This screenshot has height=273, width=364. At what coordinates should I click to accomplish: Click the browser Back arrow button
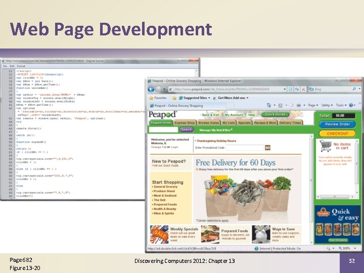coord(151,89)
